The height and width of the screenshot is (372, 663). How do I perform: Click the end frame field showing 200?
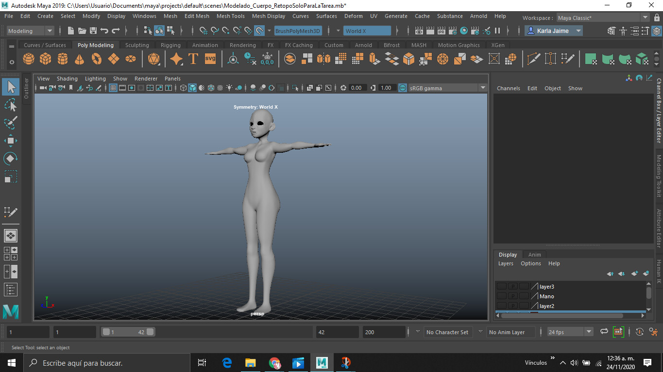[384, 332]
